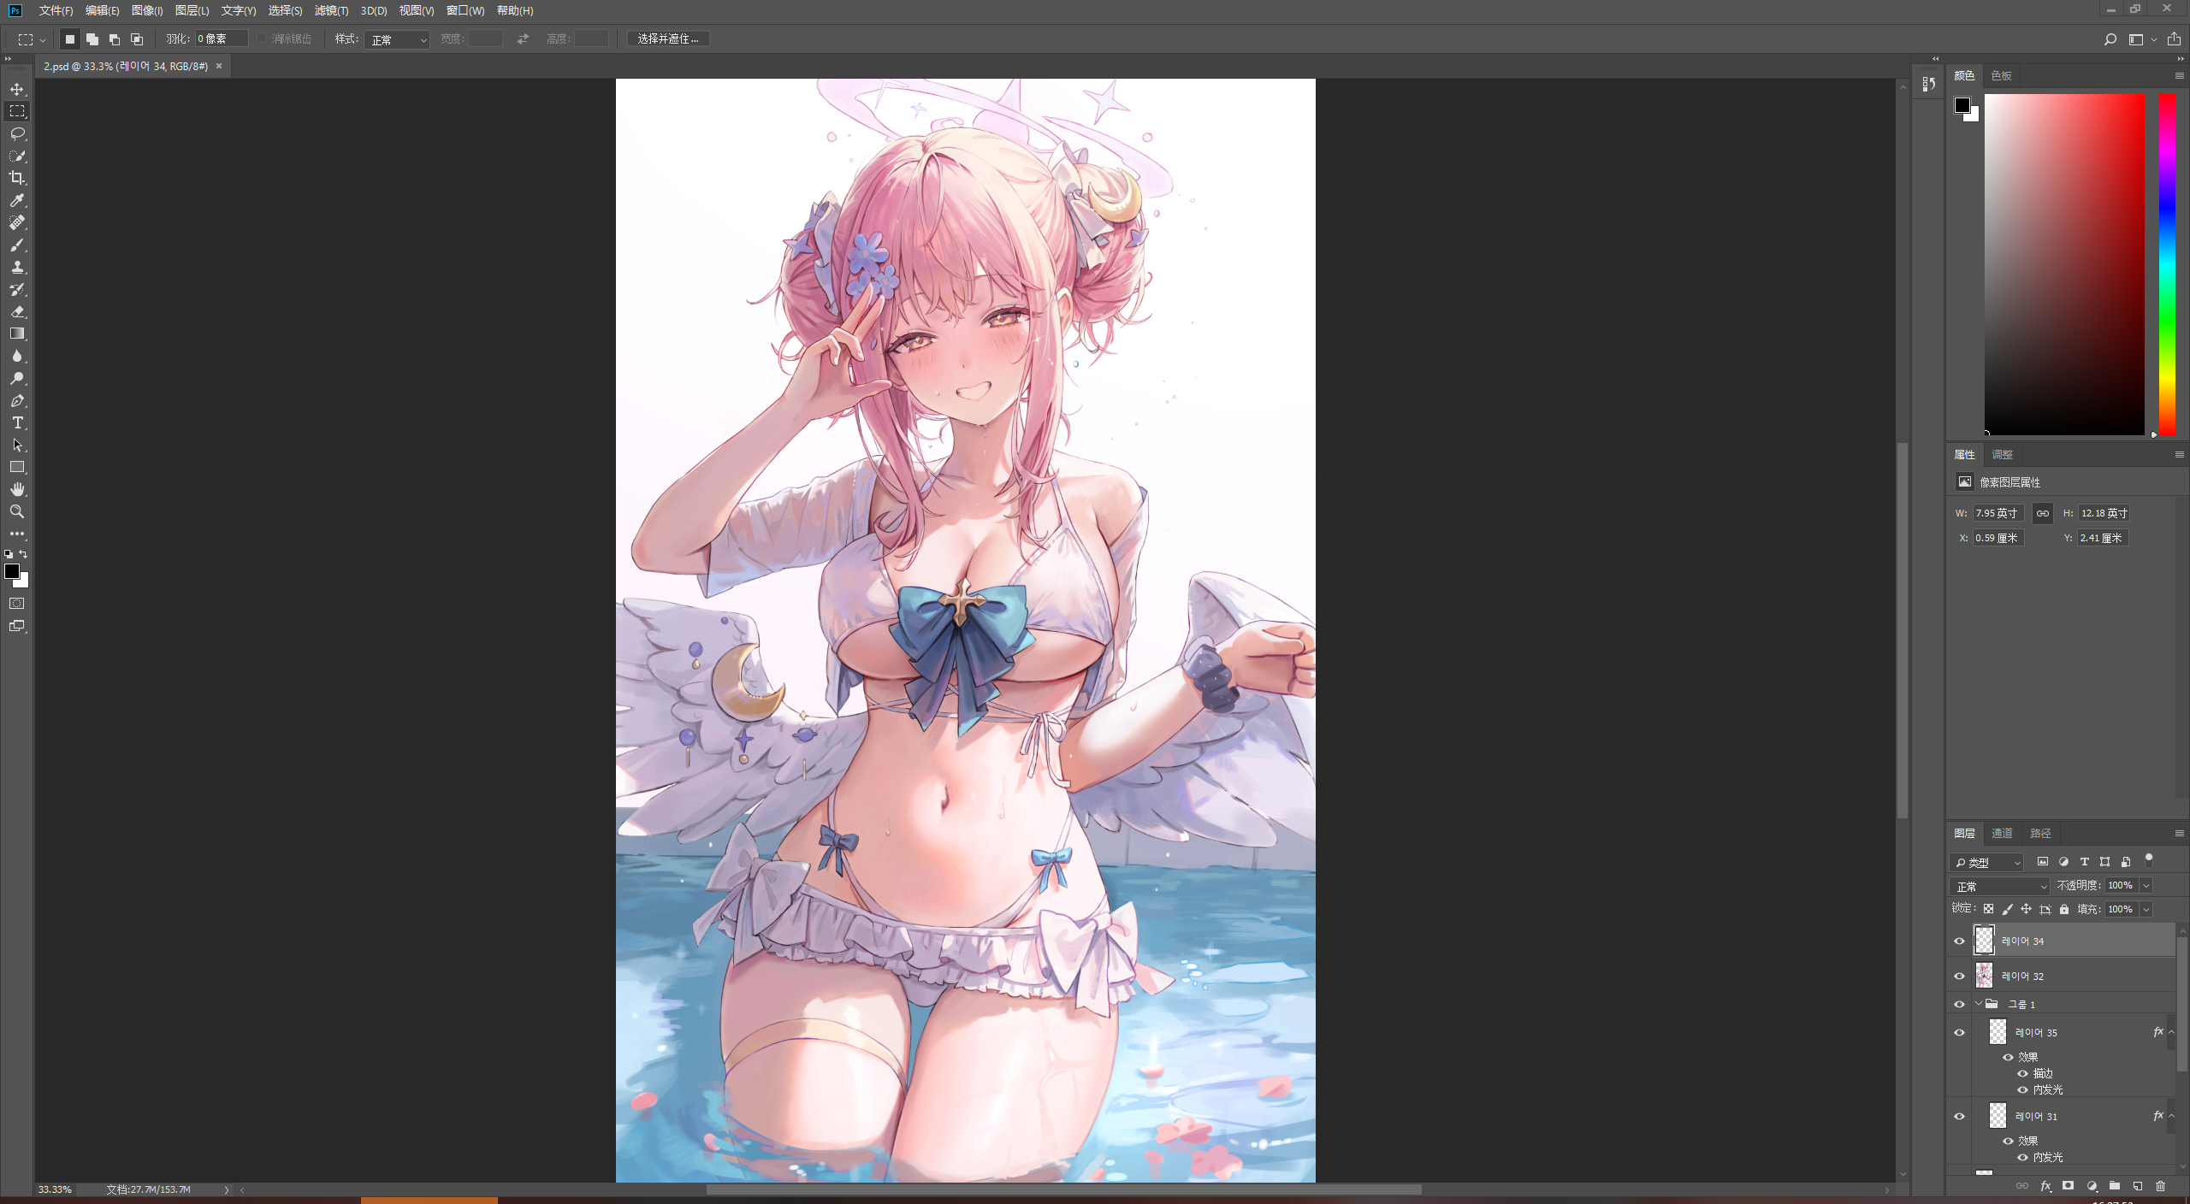Select the Gradient tool

point(17,333)
